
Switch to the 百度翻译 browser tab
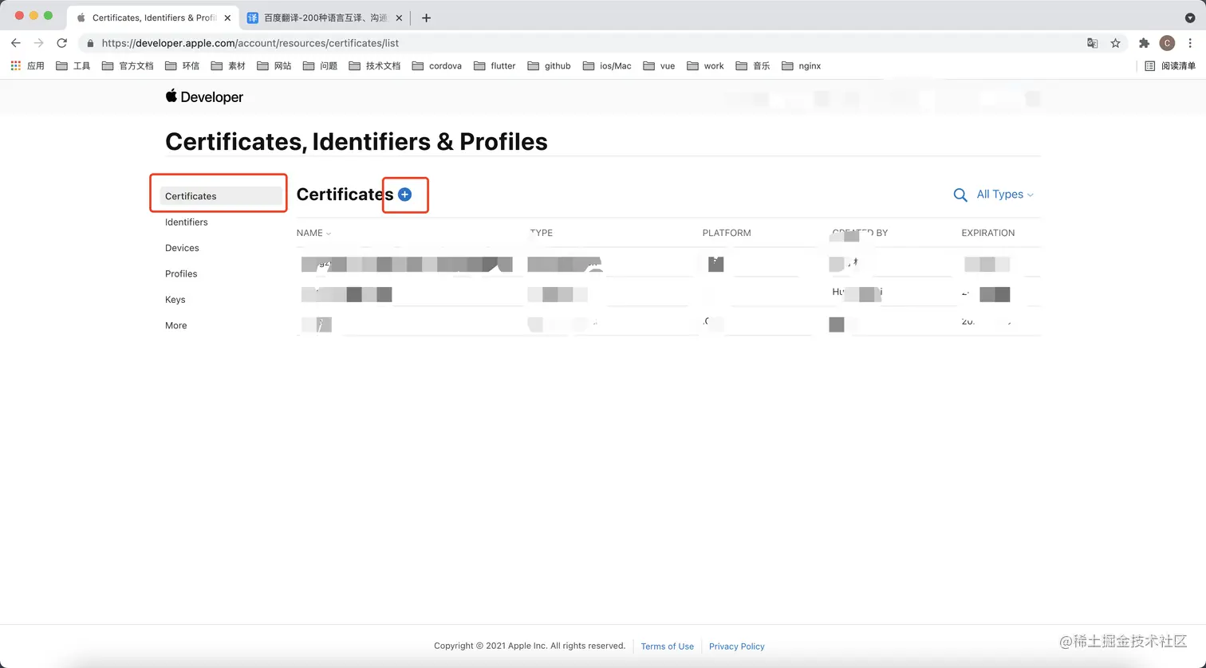(325, 18)
